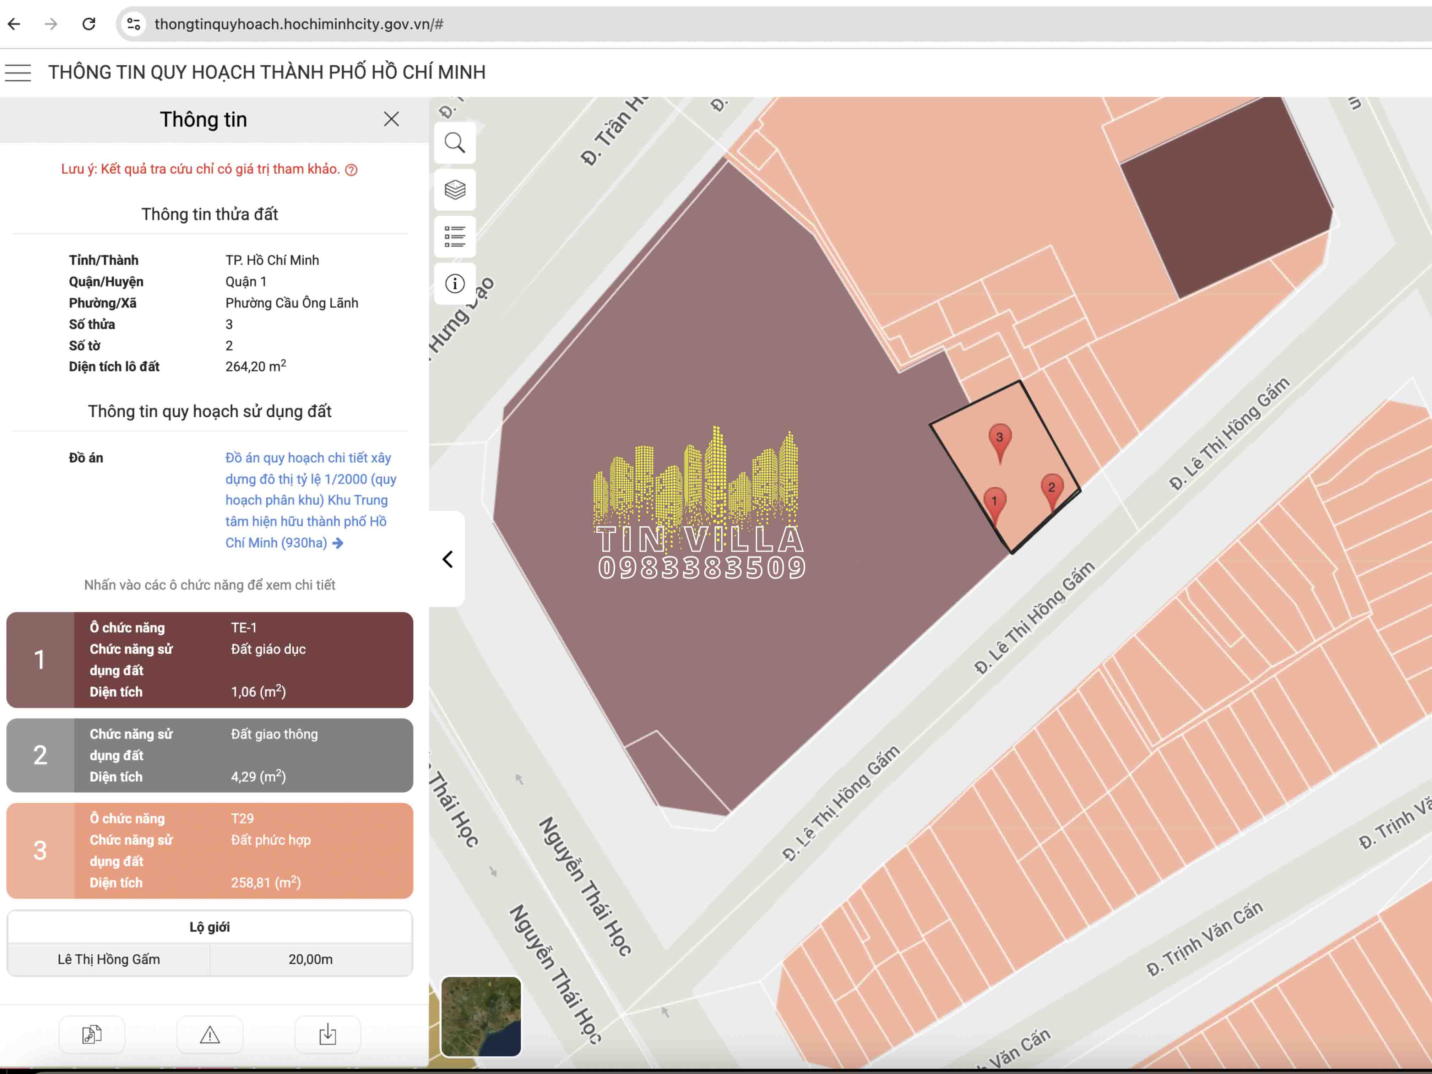Open the hamburger menu
This screenshot has width=1432, height=1074.
[18, 72]
